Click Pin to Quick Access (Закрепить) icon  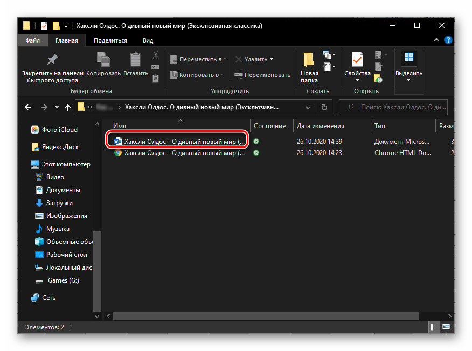52,59
